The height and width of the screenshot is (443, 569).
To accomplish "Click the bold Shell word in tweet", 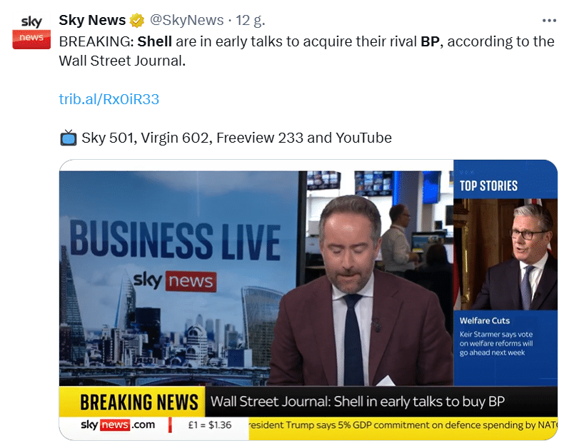I will click(155, 41).
